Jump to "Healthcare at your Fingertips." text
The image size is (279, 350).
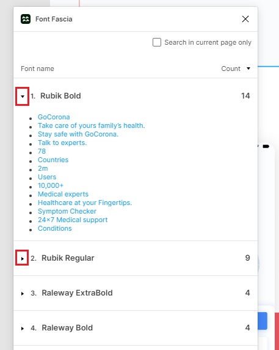click(85, 203)
